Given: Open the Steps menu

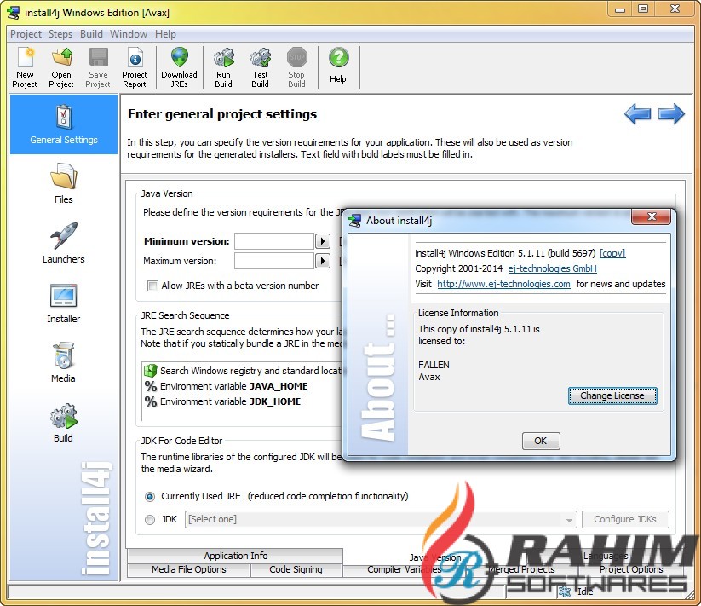Looking at the screenshot, I should pyautogui.click(x=60, y=34).
